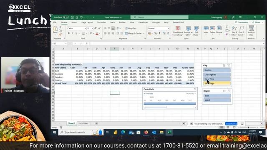
Task: Open the Name Box dropdown
Action: click(66, 43)
